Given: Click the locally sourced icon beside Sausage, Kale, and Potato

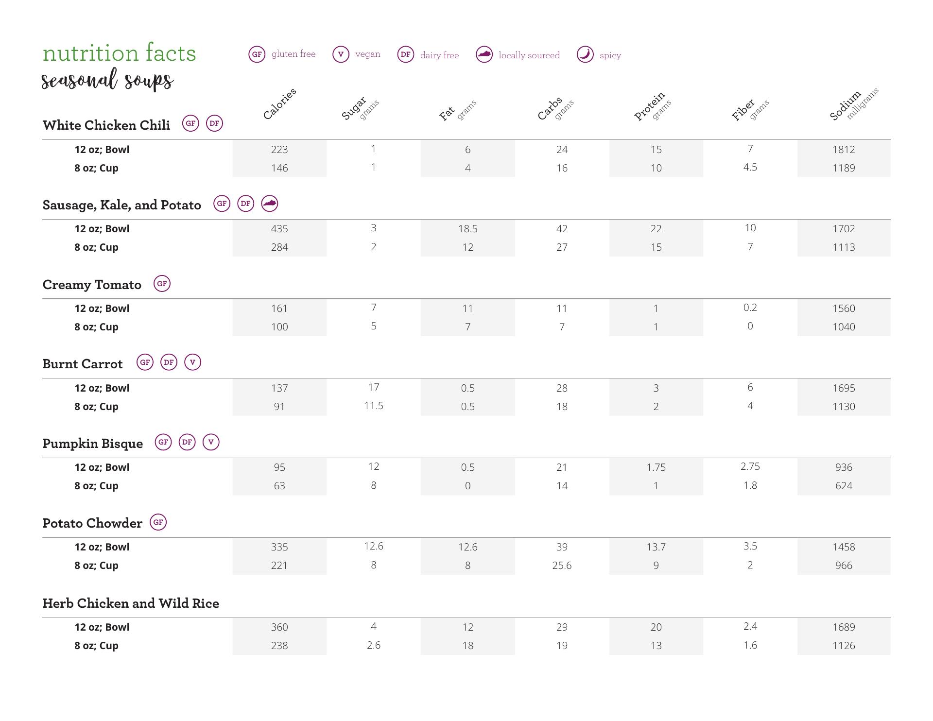Looking at the screenshot, I should click(x=270, y=204).
